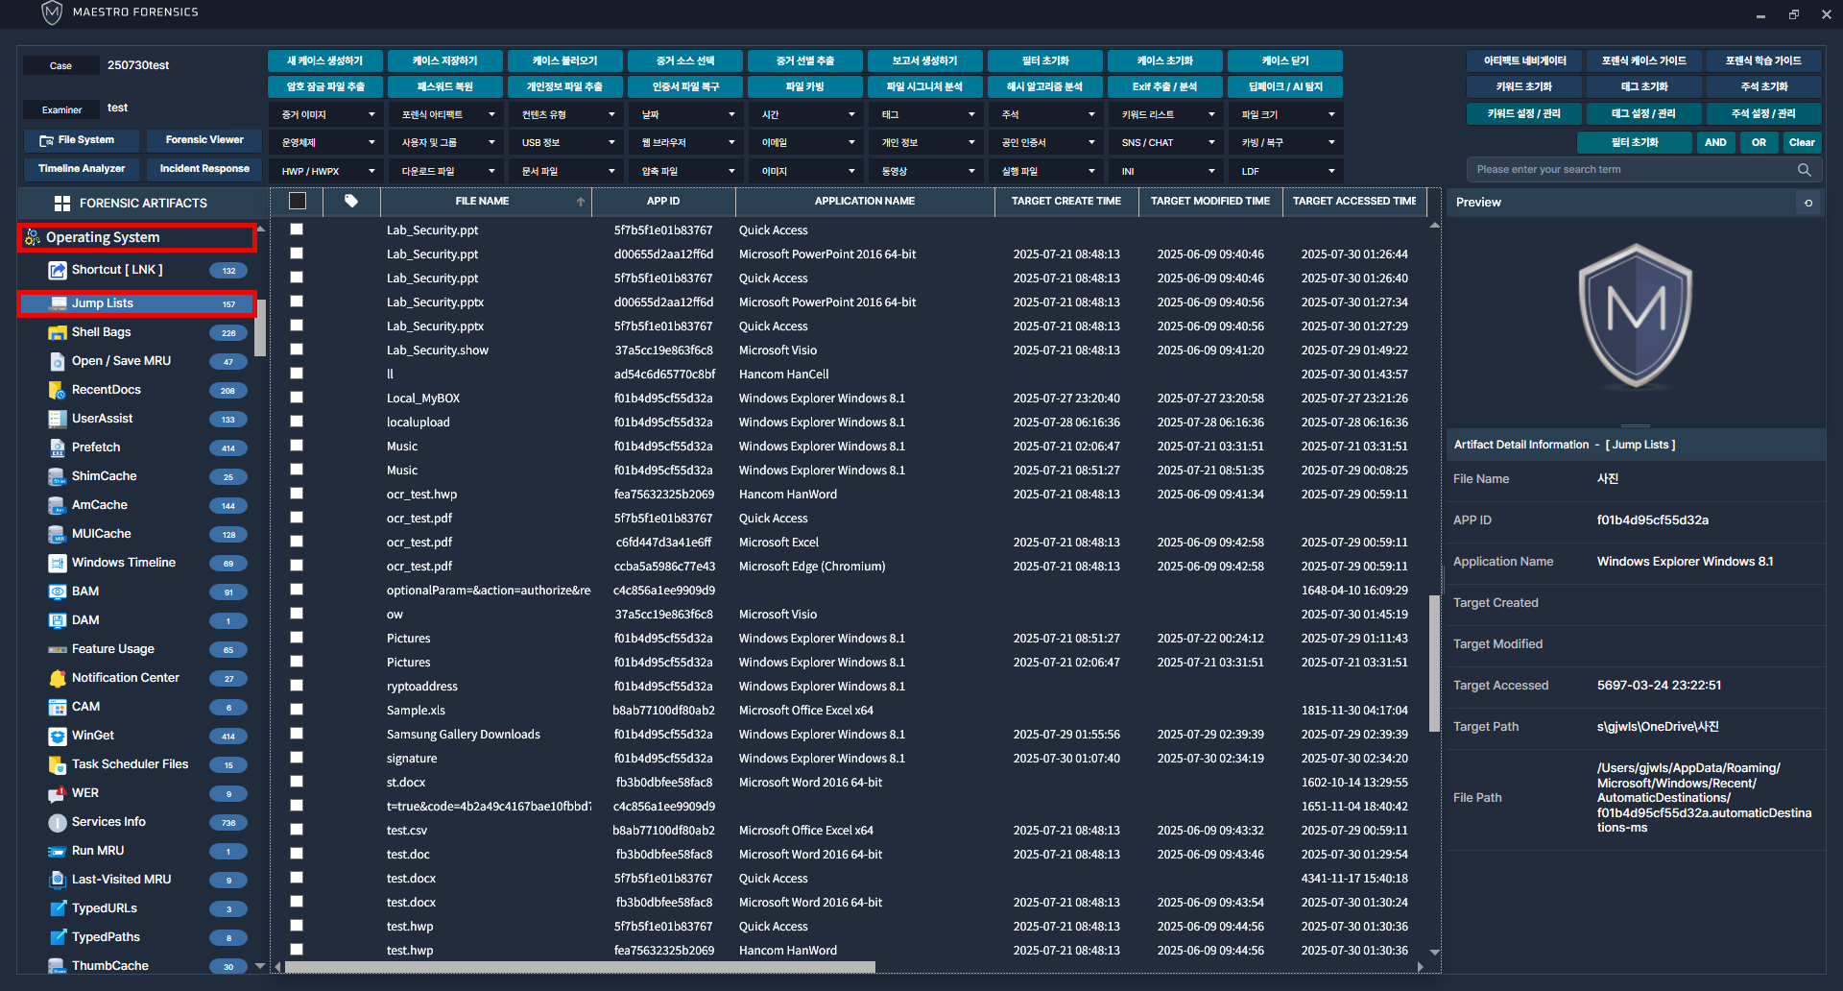Open the Timeline Analyzer tab
This screenshot has height=991, width=1843.
82,169
